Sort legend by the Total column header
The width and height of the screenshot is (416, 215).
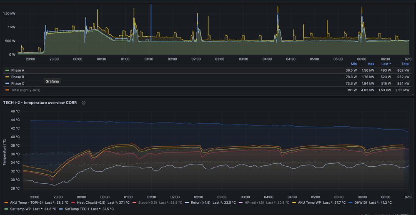(406, 64)
